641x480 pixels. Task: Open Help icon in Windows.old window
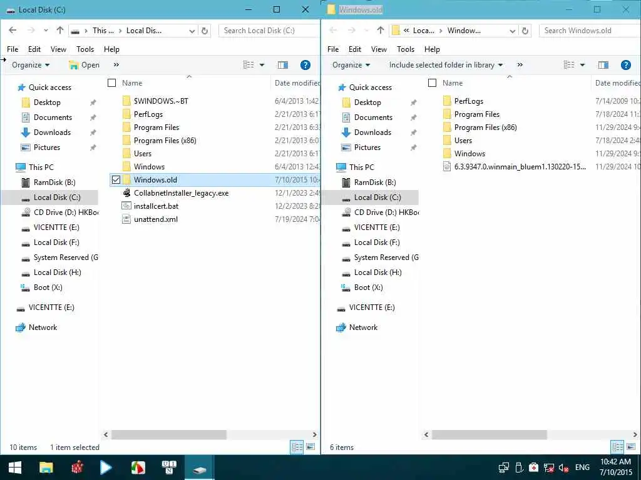click(x=625, y=65)
